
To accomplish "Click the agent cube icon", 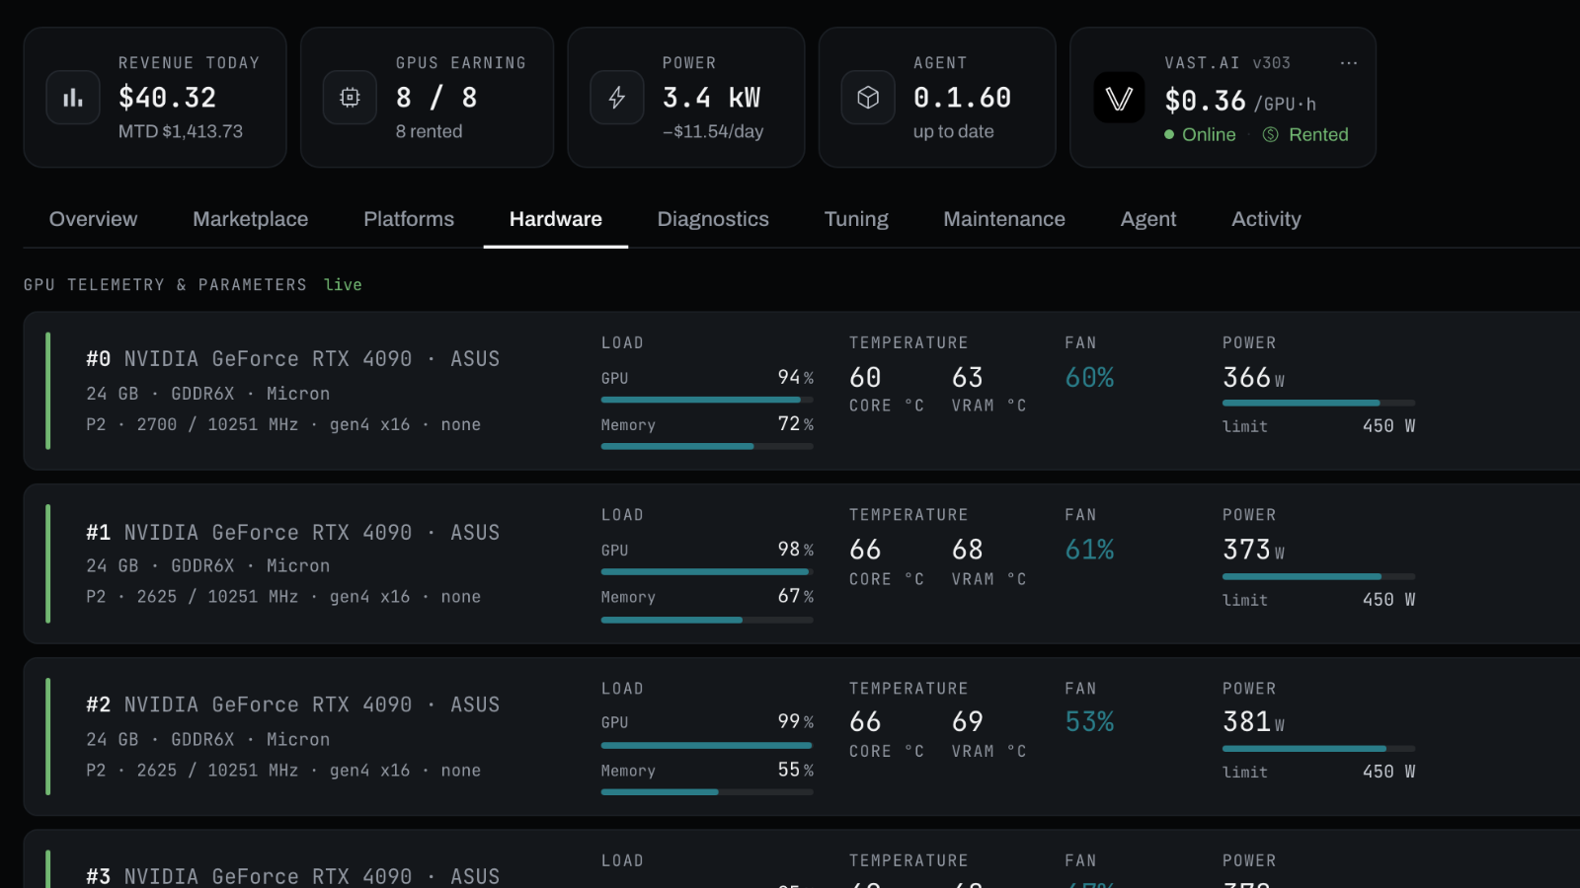I will tap(867, 98).
